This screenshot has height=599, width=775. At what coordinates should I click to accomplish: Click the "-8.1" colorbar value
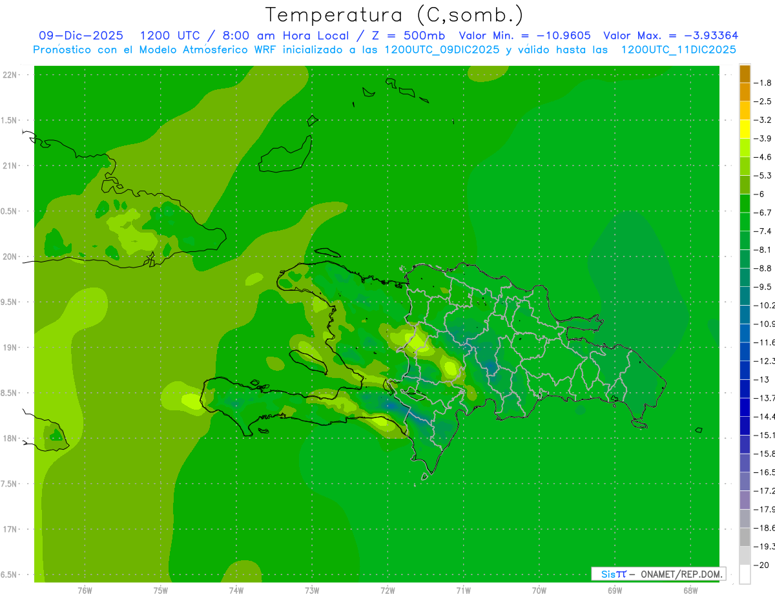[763, 250]
